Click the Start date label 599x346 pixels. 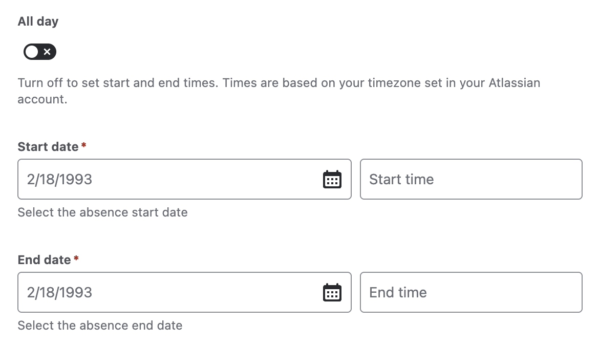point(48,147)
